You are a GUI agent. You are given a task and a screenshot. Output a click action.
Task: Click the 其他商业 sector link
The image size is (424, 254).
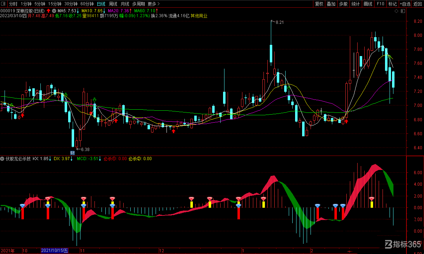click(x=198, y=16)
